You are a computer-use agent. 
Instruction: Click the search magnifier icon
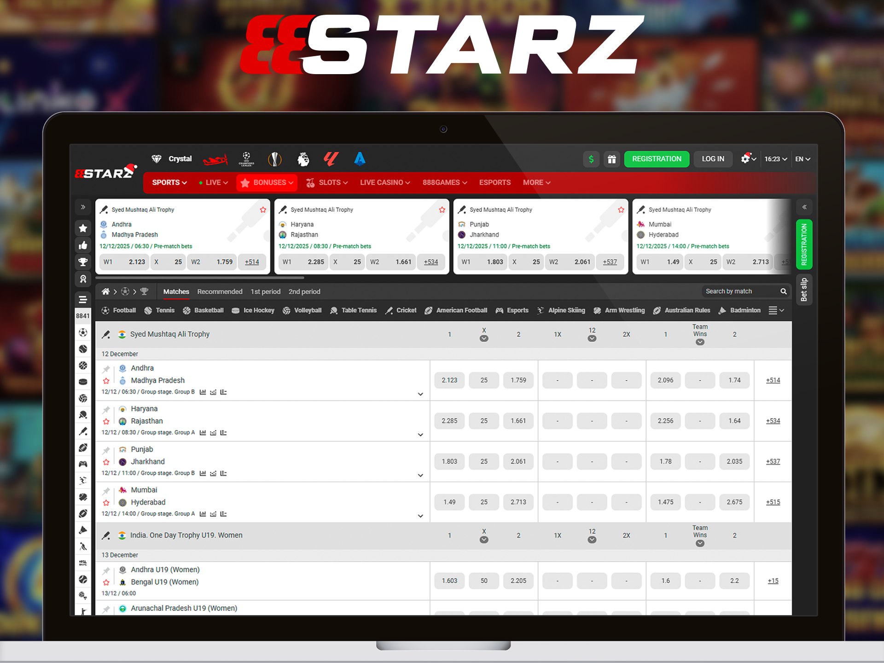783,291
